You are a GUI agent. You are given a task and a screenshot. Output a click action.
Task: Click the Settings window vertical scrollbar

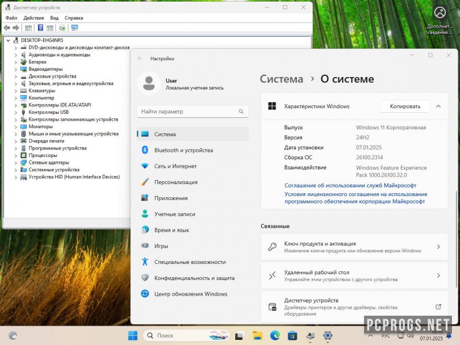[456, 239]
